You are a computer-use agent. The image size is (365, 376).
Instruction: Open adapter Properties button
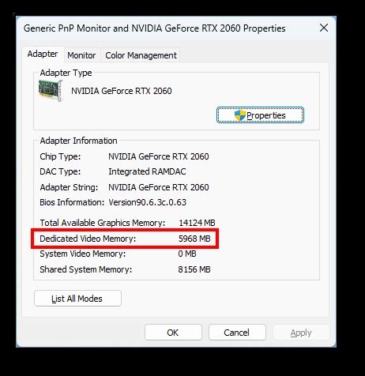click(260, 115)
